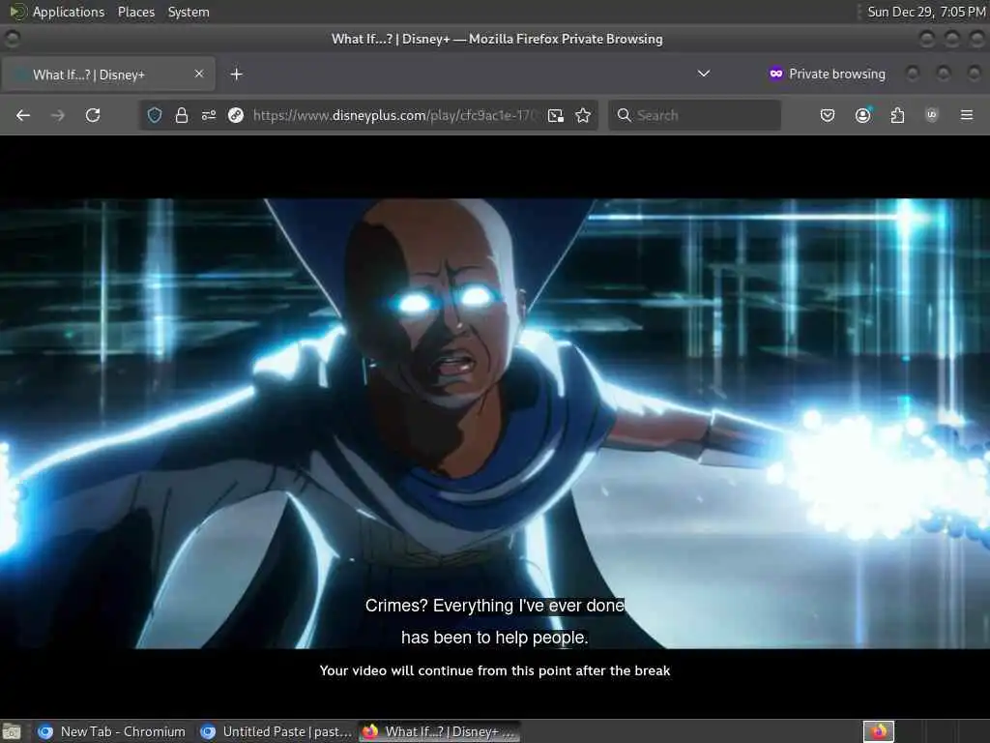Image resolution: width=990 pixels, height=743 pixels.
Task: Open a new tab with plus button
Action: pos(236,74)
